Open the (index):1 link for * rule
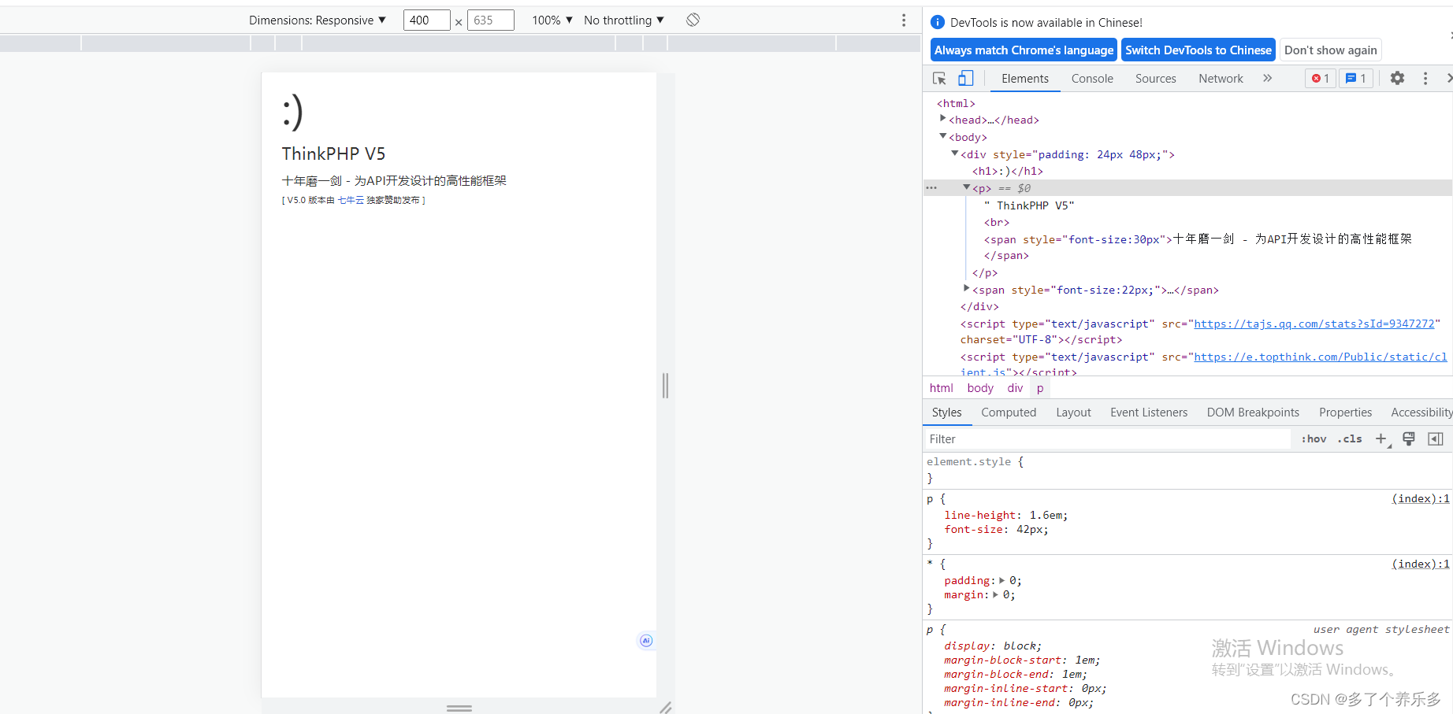The width and height of the screenshot is (1453, 714). [1420, 564]
